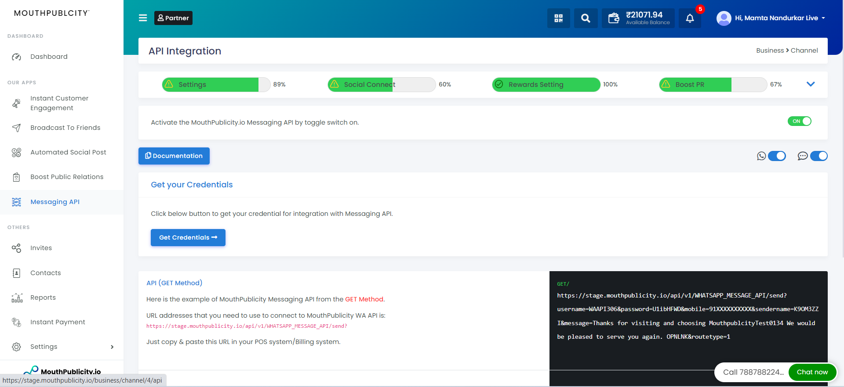
Task: Click warning icon on Social Connect progress
Action: (x=335, y=84)
